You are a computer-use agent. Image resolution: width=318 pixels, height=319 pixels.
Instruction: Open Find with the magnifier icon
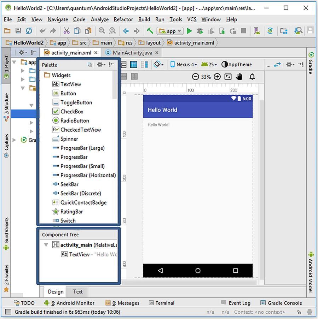click(x=102, y=31)
